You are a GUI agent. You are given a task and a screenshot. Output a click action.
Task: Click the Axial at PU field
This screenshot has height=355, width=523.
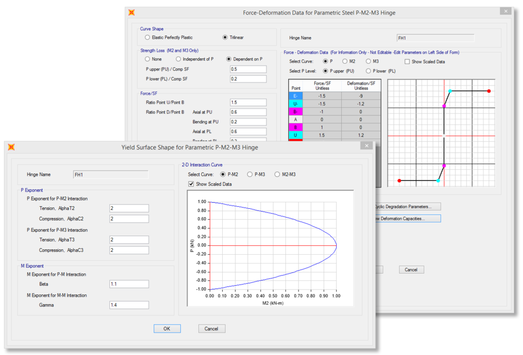(x=248, y=112)
